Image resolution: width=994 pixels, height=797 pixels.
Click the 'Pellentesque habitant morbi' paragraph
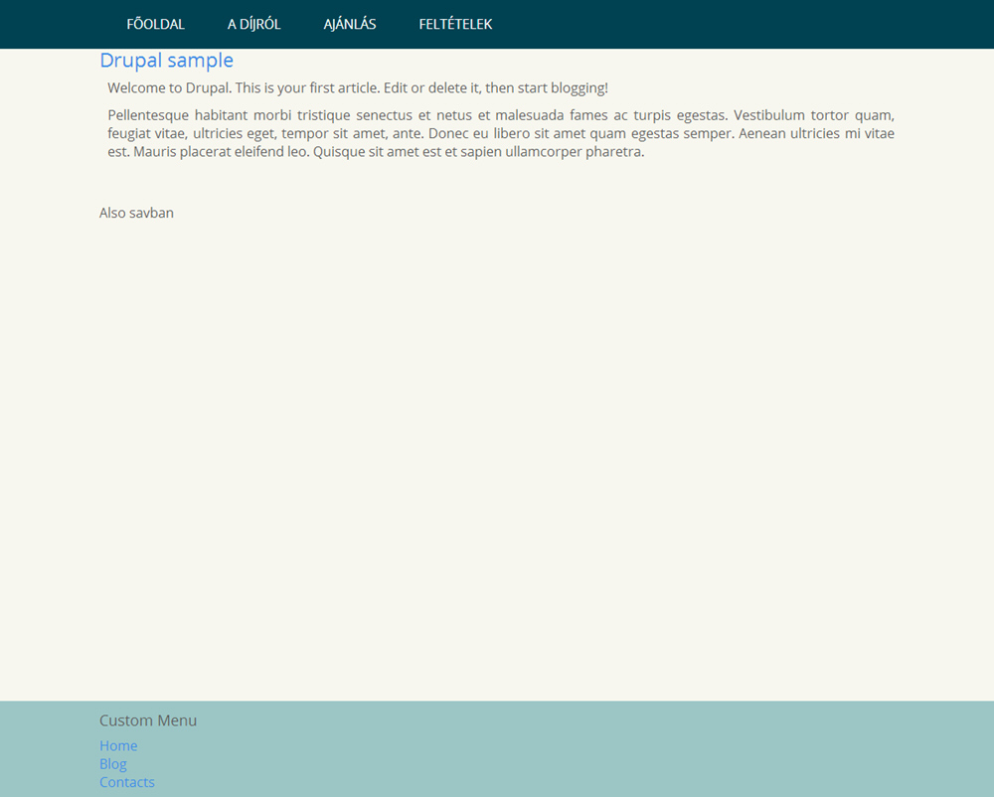tap(501, 134)
